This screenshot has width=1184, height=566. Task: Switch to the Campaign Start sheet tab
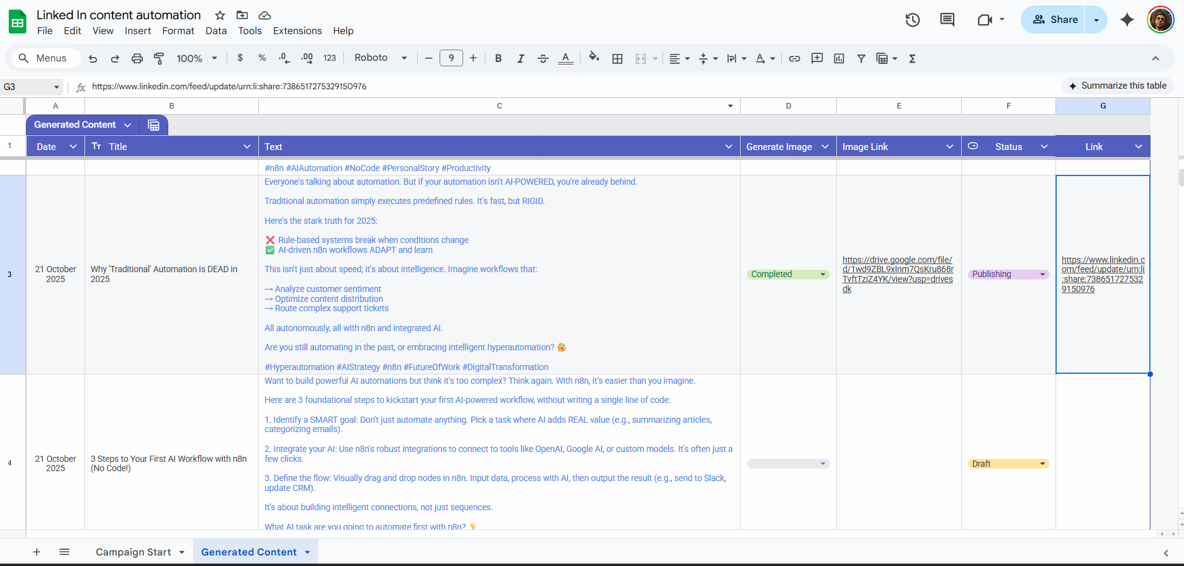[x=133, y=552]
